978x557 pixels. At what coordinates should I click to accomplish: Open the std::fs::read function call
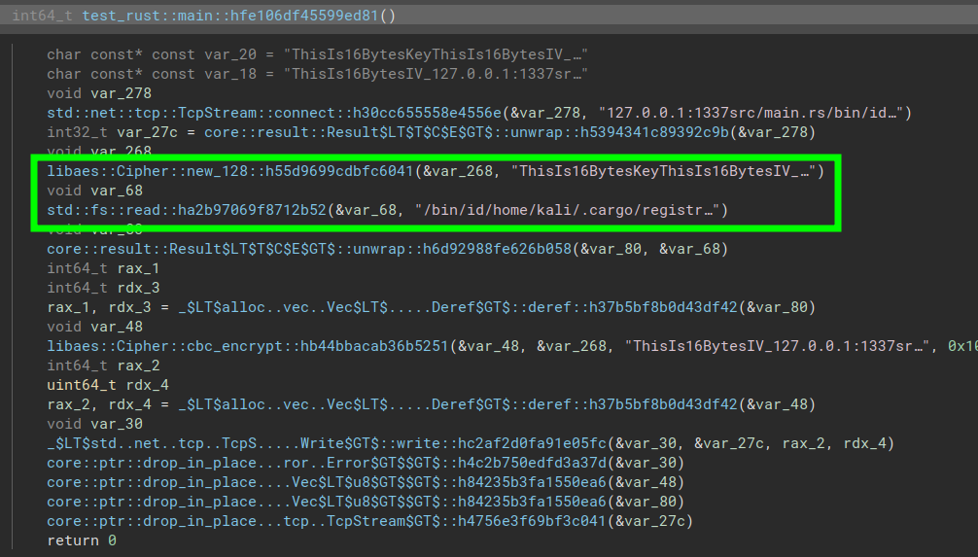click(x=187, y=210)
